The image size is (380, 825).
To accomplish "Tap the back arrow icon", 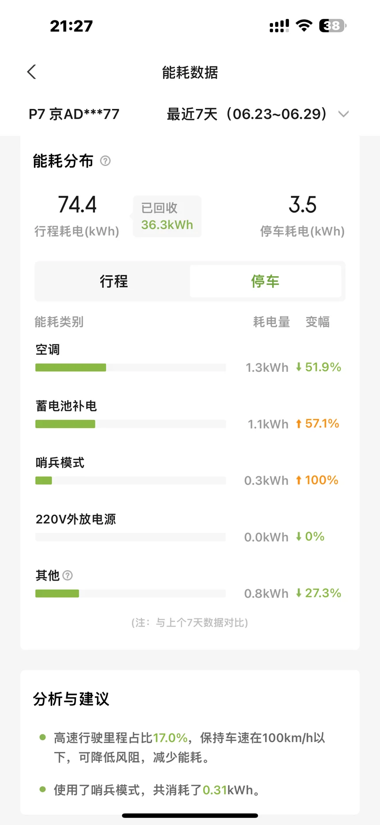I will pyautogui.click(x=31, y=72).
